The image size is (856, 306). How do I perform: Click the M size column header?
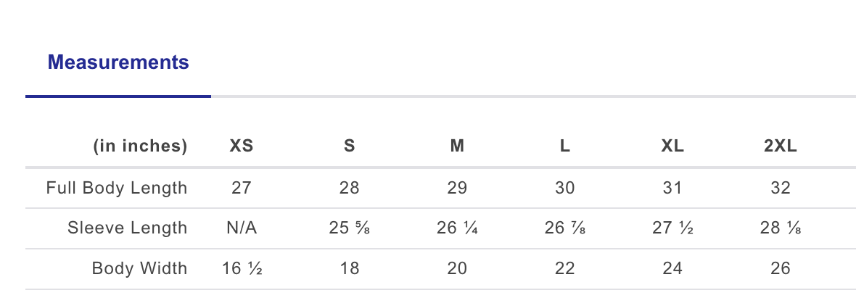click(x=457, y=146)
